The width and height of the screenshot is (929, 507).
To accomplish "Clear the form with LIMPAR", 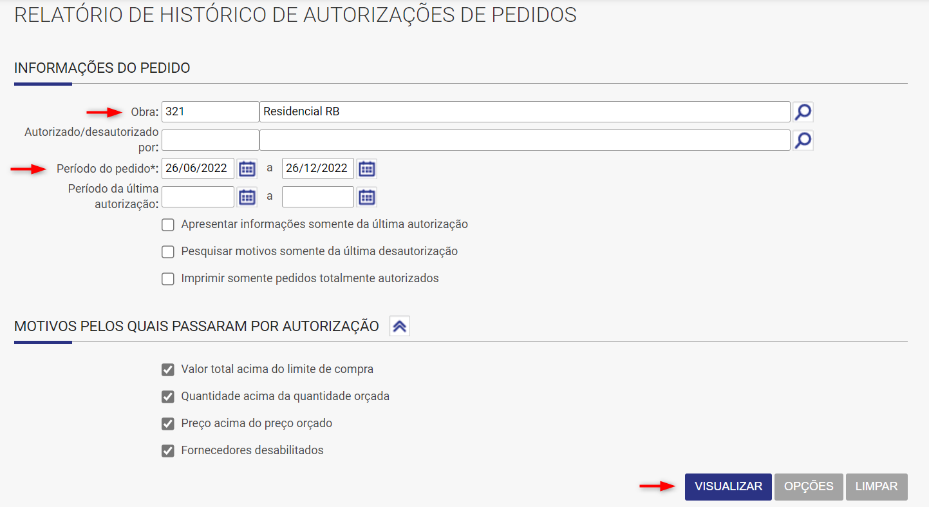I will (x=877, y=487).
